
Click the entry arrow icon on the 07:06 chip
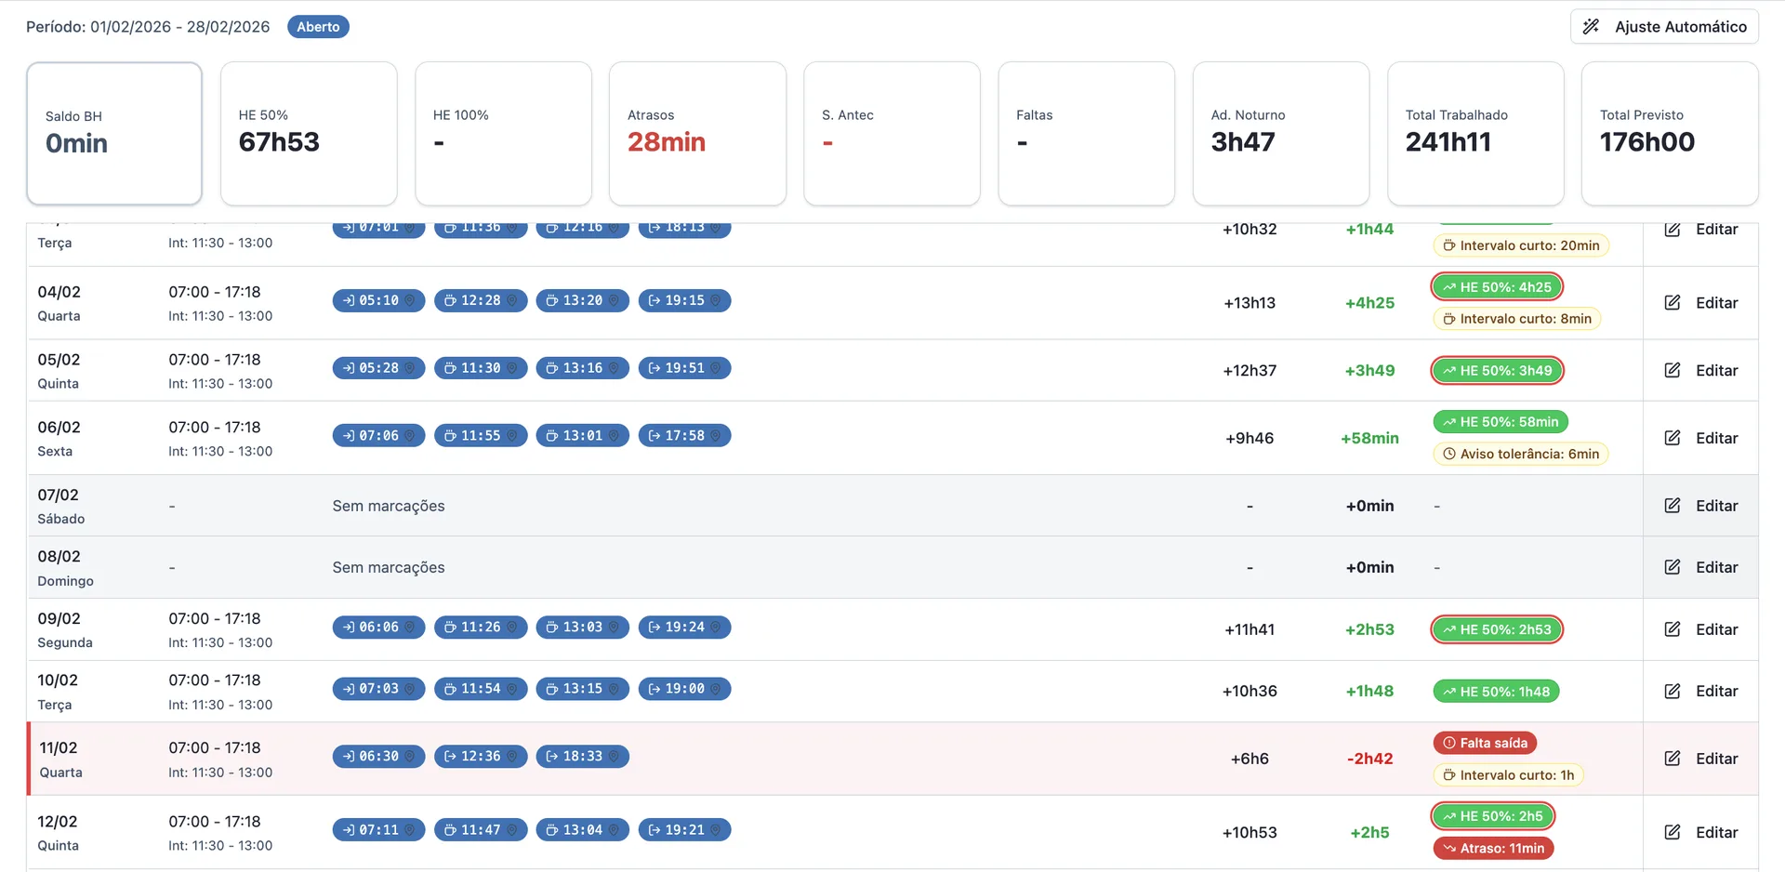(349, 435)
